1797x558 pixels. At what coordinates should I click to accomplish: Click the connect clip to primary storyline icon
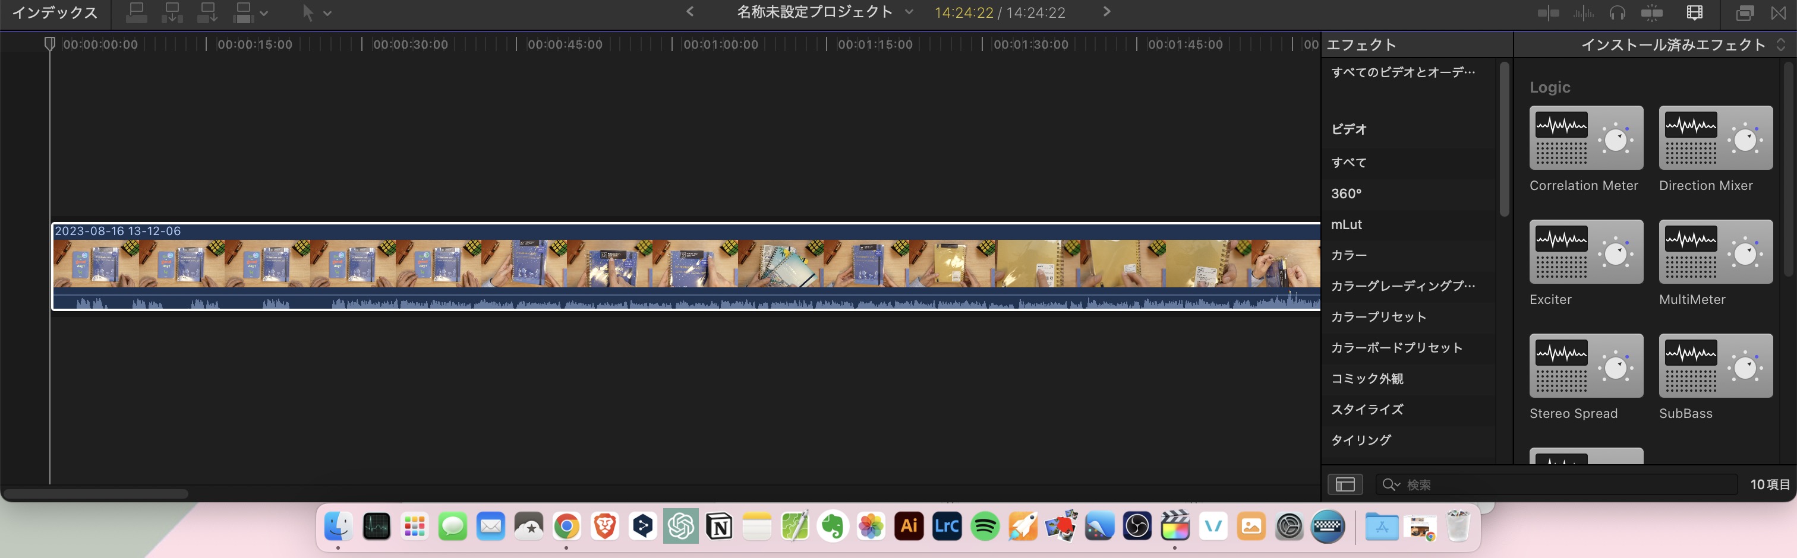coord(136,12)
